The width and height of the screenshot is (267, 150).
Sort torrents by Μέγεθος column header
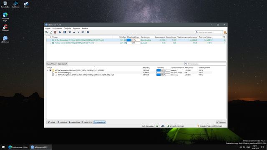click(x=123, y=37)
